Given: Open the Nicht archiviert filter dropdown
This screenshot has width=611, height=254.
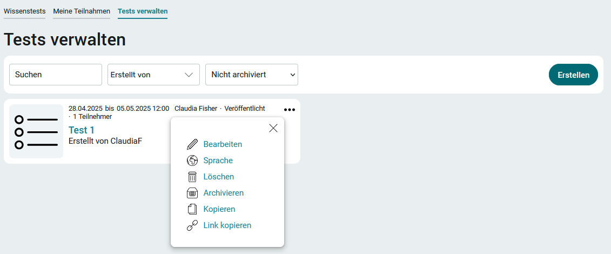Looking at the screenshot, I should [x=252, y=75].
